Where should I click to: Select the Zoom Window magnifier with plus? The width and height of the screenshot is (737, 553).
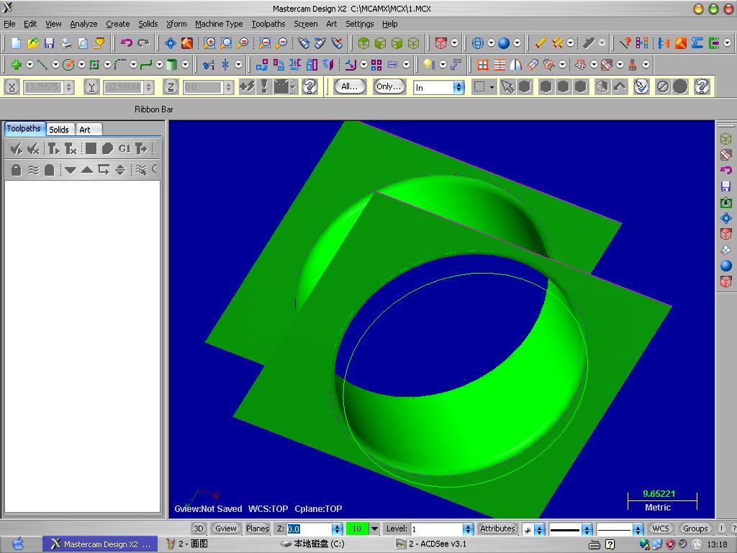click(x=209, y=43)
